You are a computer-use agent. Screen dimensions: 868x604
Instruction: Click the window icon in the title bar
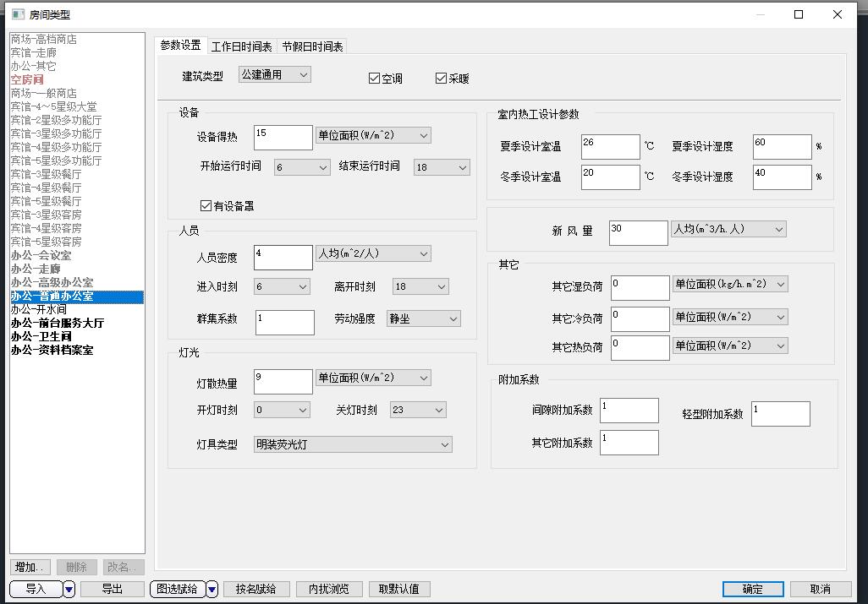click(18, 14)
